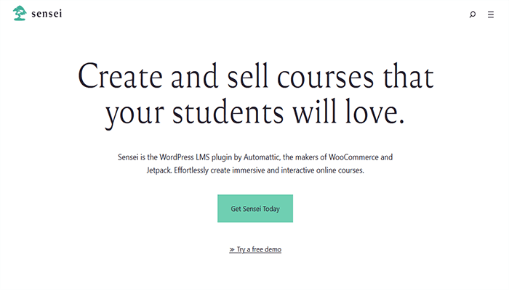Open search via the magnifying glass icon
Viewport: 509px width, 290px height.
[473, 14]
